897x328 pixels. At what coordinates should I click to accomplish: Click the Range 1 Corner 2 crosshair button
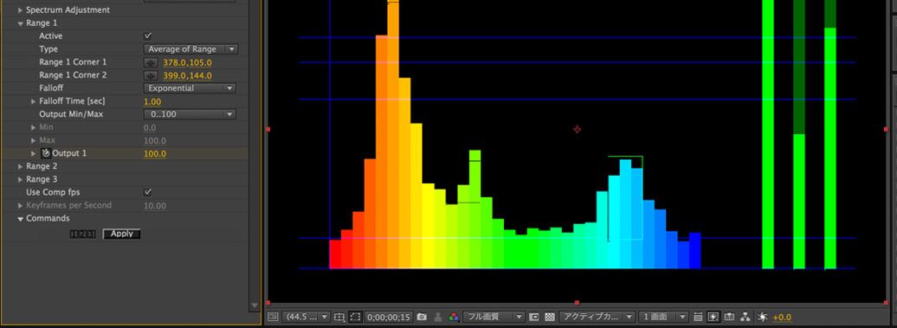click(x=151, y=75)
